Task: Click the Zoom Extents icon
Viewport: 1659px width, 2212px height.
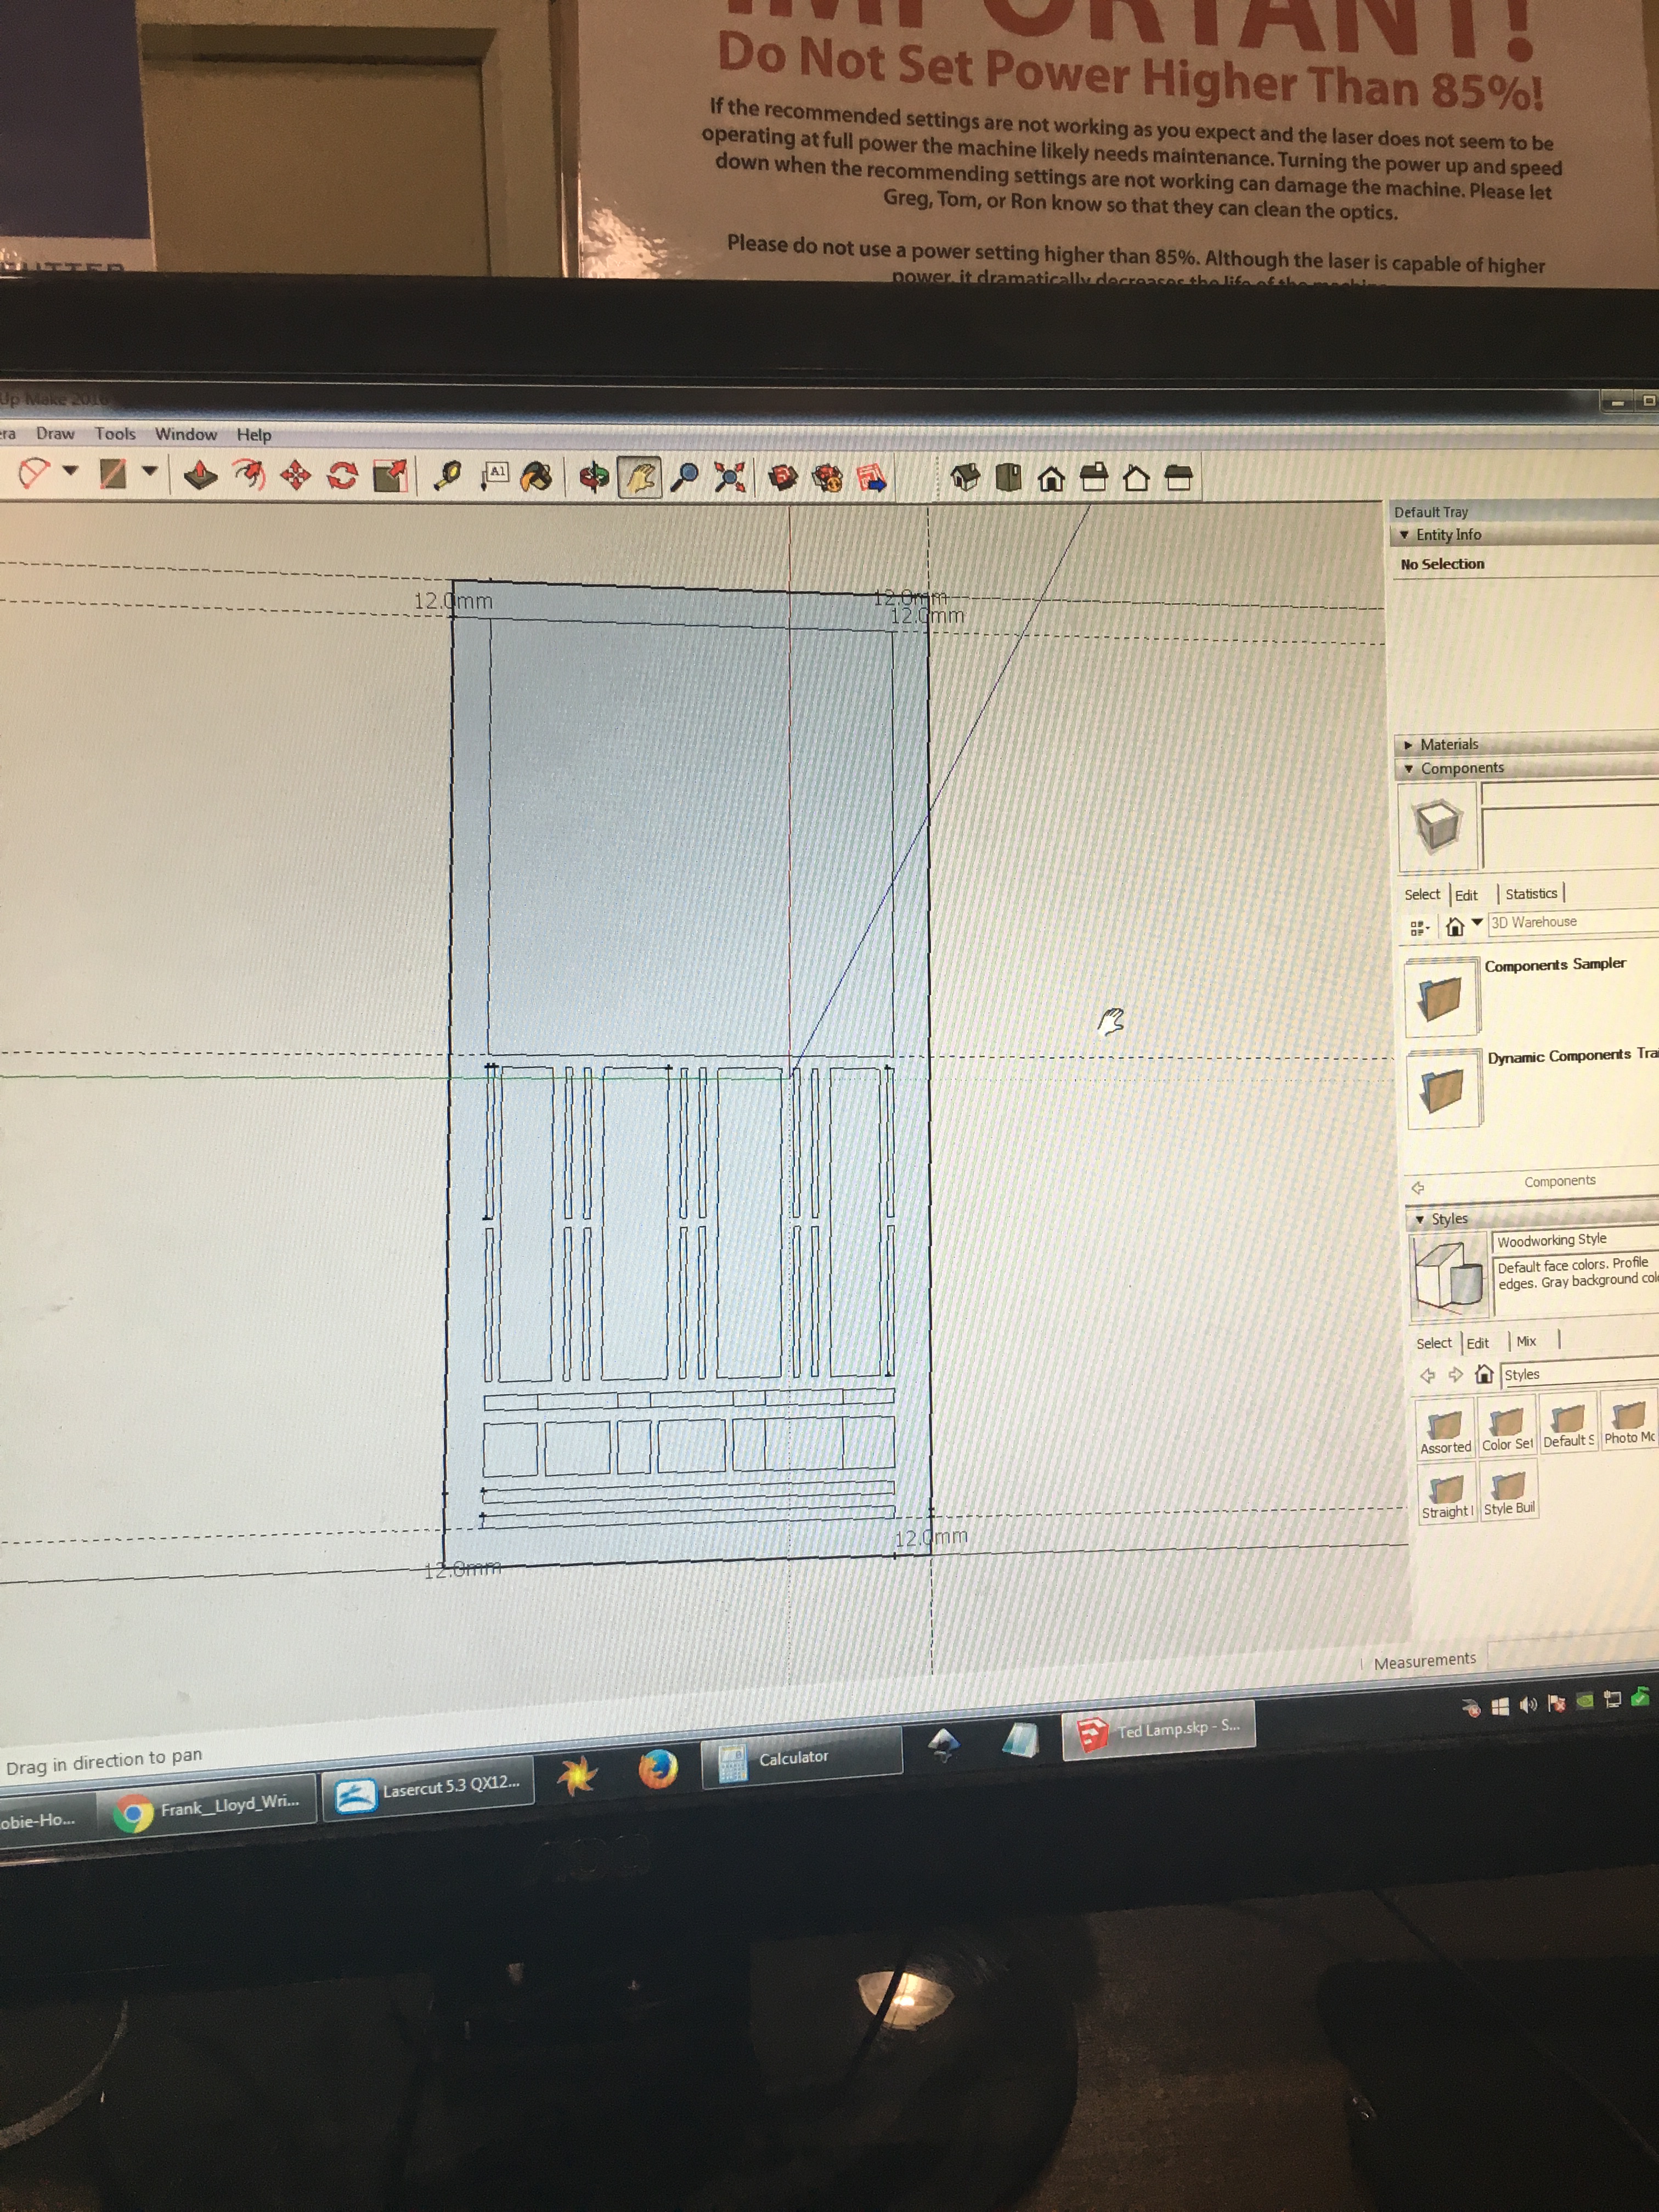Action: tap(730, 478)
